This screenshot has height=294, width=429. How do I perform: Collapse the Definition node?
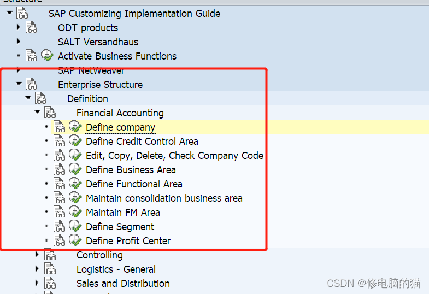click(x=28, y=98)
